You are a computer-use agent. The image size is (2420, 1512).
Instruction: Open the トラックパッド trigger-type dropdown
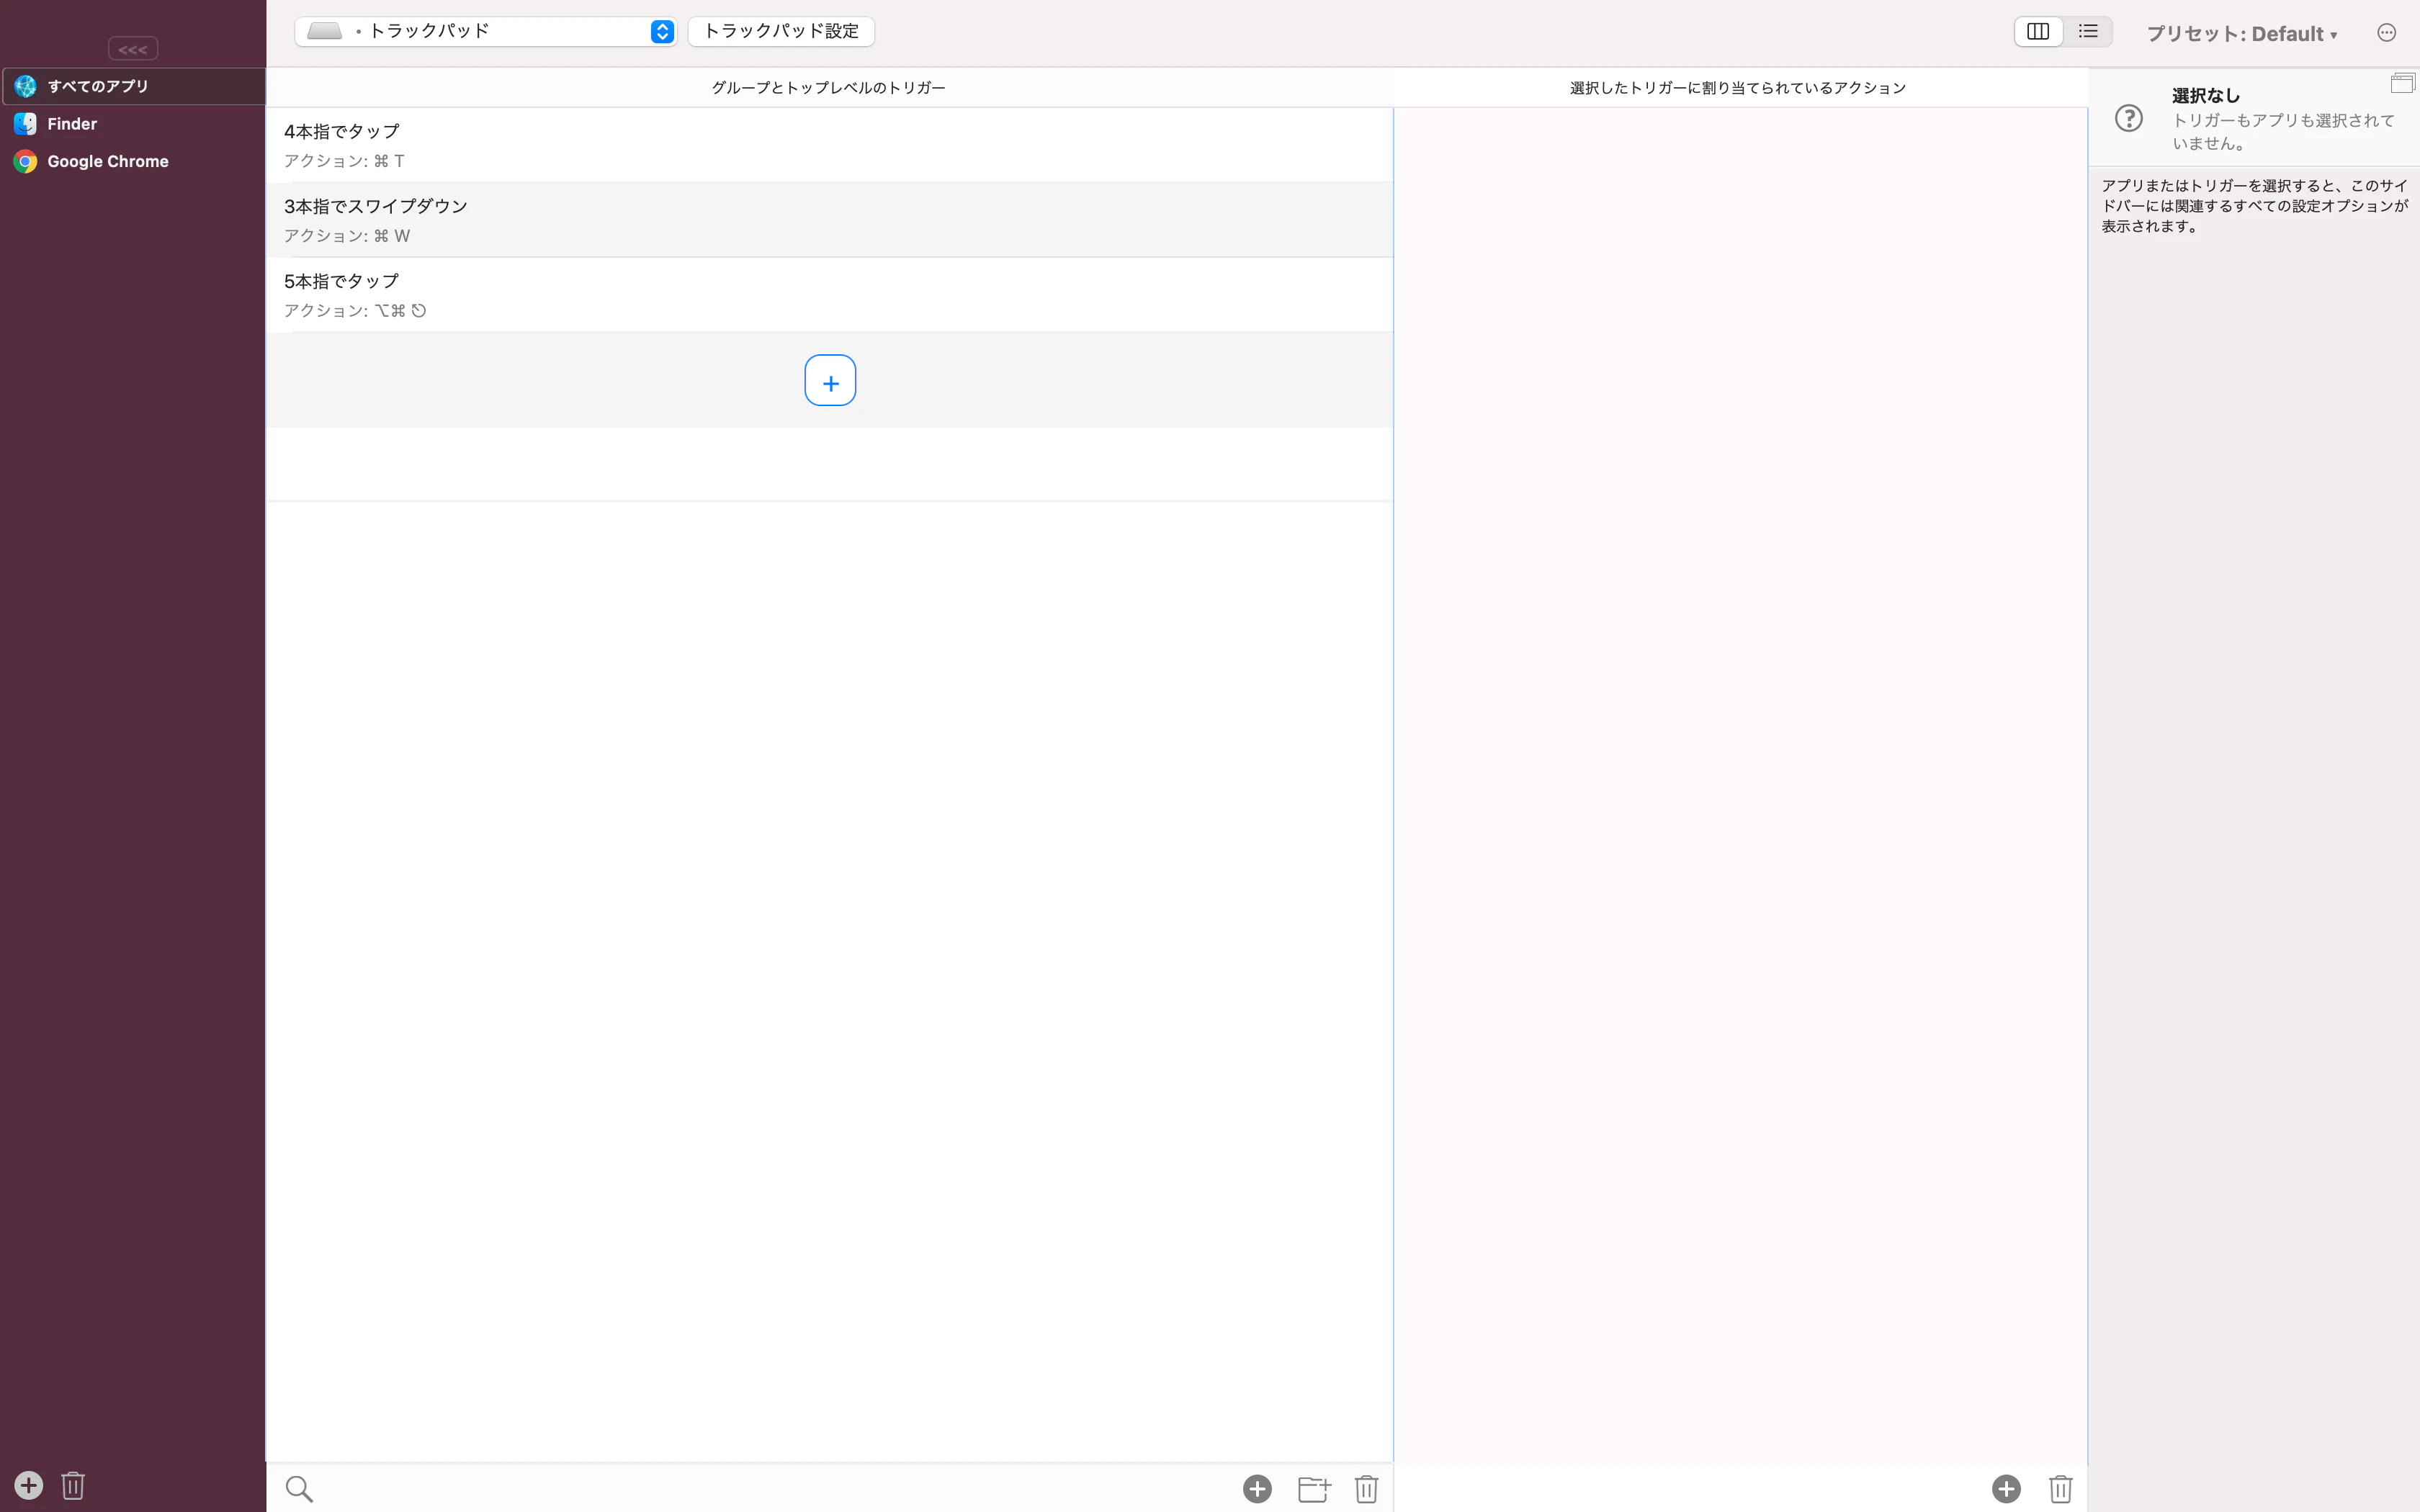485,32
